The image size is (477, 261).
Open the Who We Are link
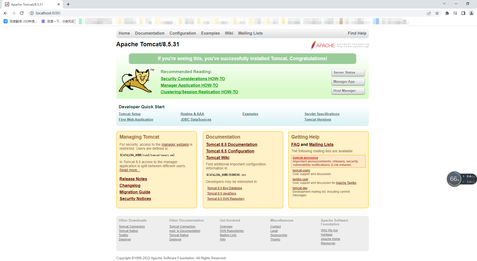(329, 230)
